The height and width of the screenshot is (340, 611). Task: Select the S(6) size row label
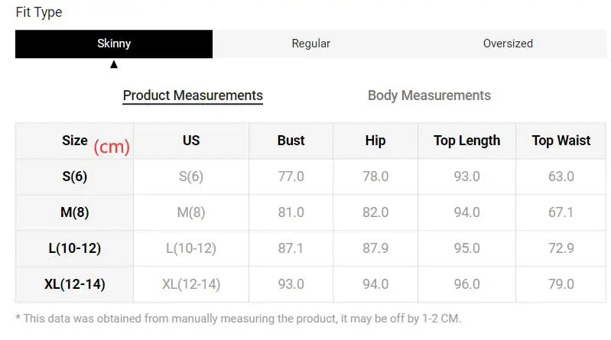(75, 176)
